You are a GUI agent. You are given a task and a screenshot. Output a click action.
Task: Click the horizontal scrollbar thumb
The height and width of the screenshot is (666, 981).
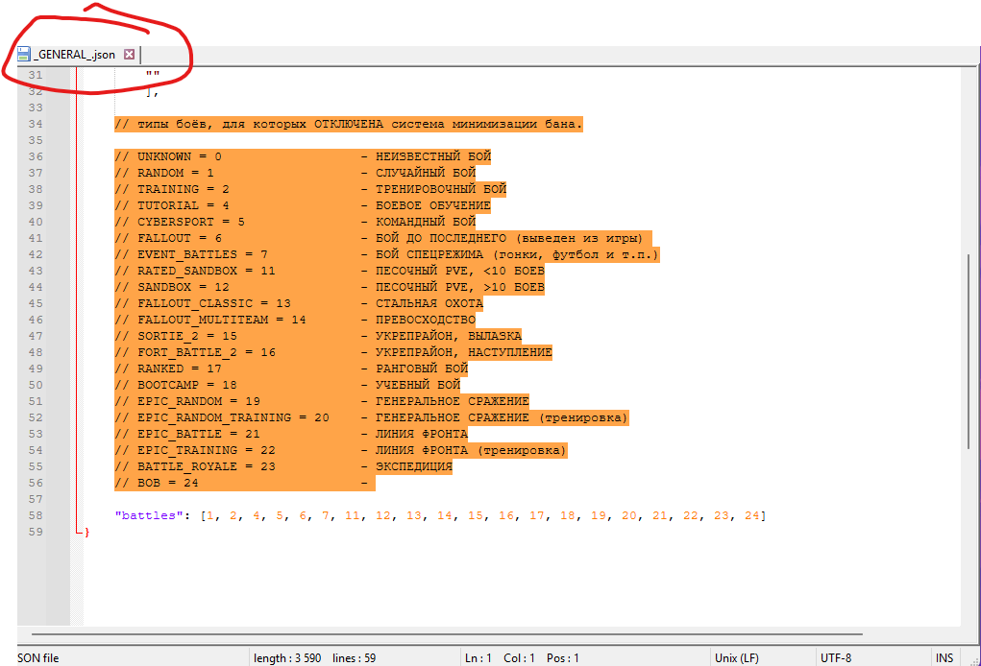click(447, 634)
